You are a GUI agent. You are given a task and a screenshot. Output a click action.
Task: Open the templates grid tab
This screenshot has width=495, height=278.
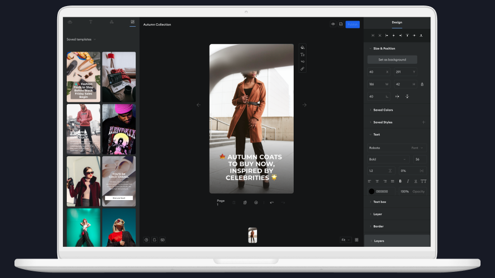coord(132,22)
